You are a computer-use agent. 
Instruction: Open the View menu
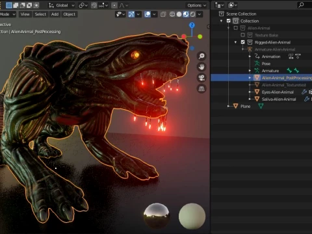25,14
